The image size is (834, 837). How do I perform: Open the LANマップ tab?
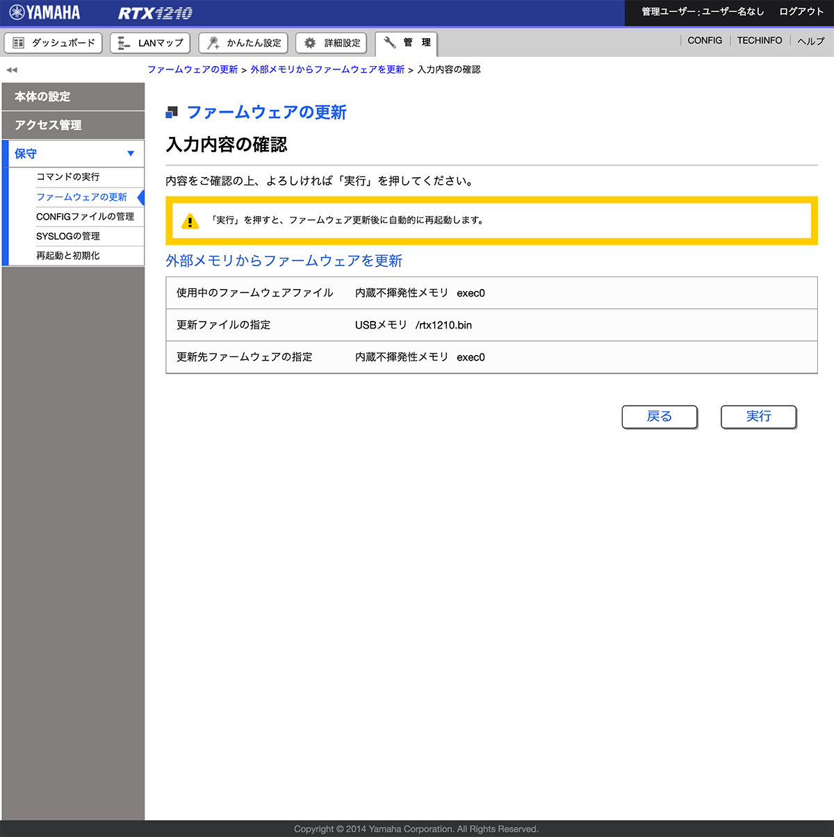pyautogui.click(x=150, y=43)
